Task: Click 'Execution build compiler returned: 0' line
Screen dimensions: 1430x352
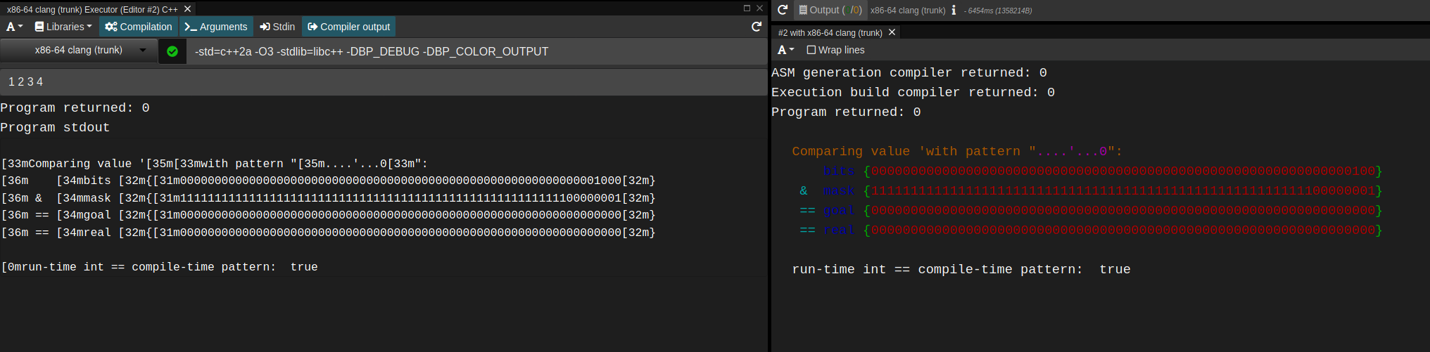Action: tap(913, 92)
